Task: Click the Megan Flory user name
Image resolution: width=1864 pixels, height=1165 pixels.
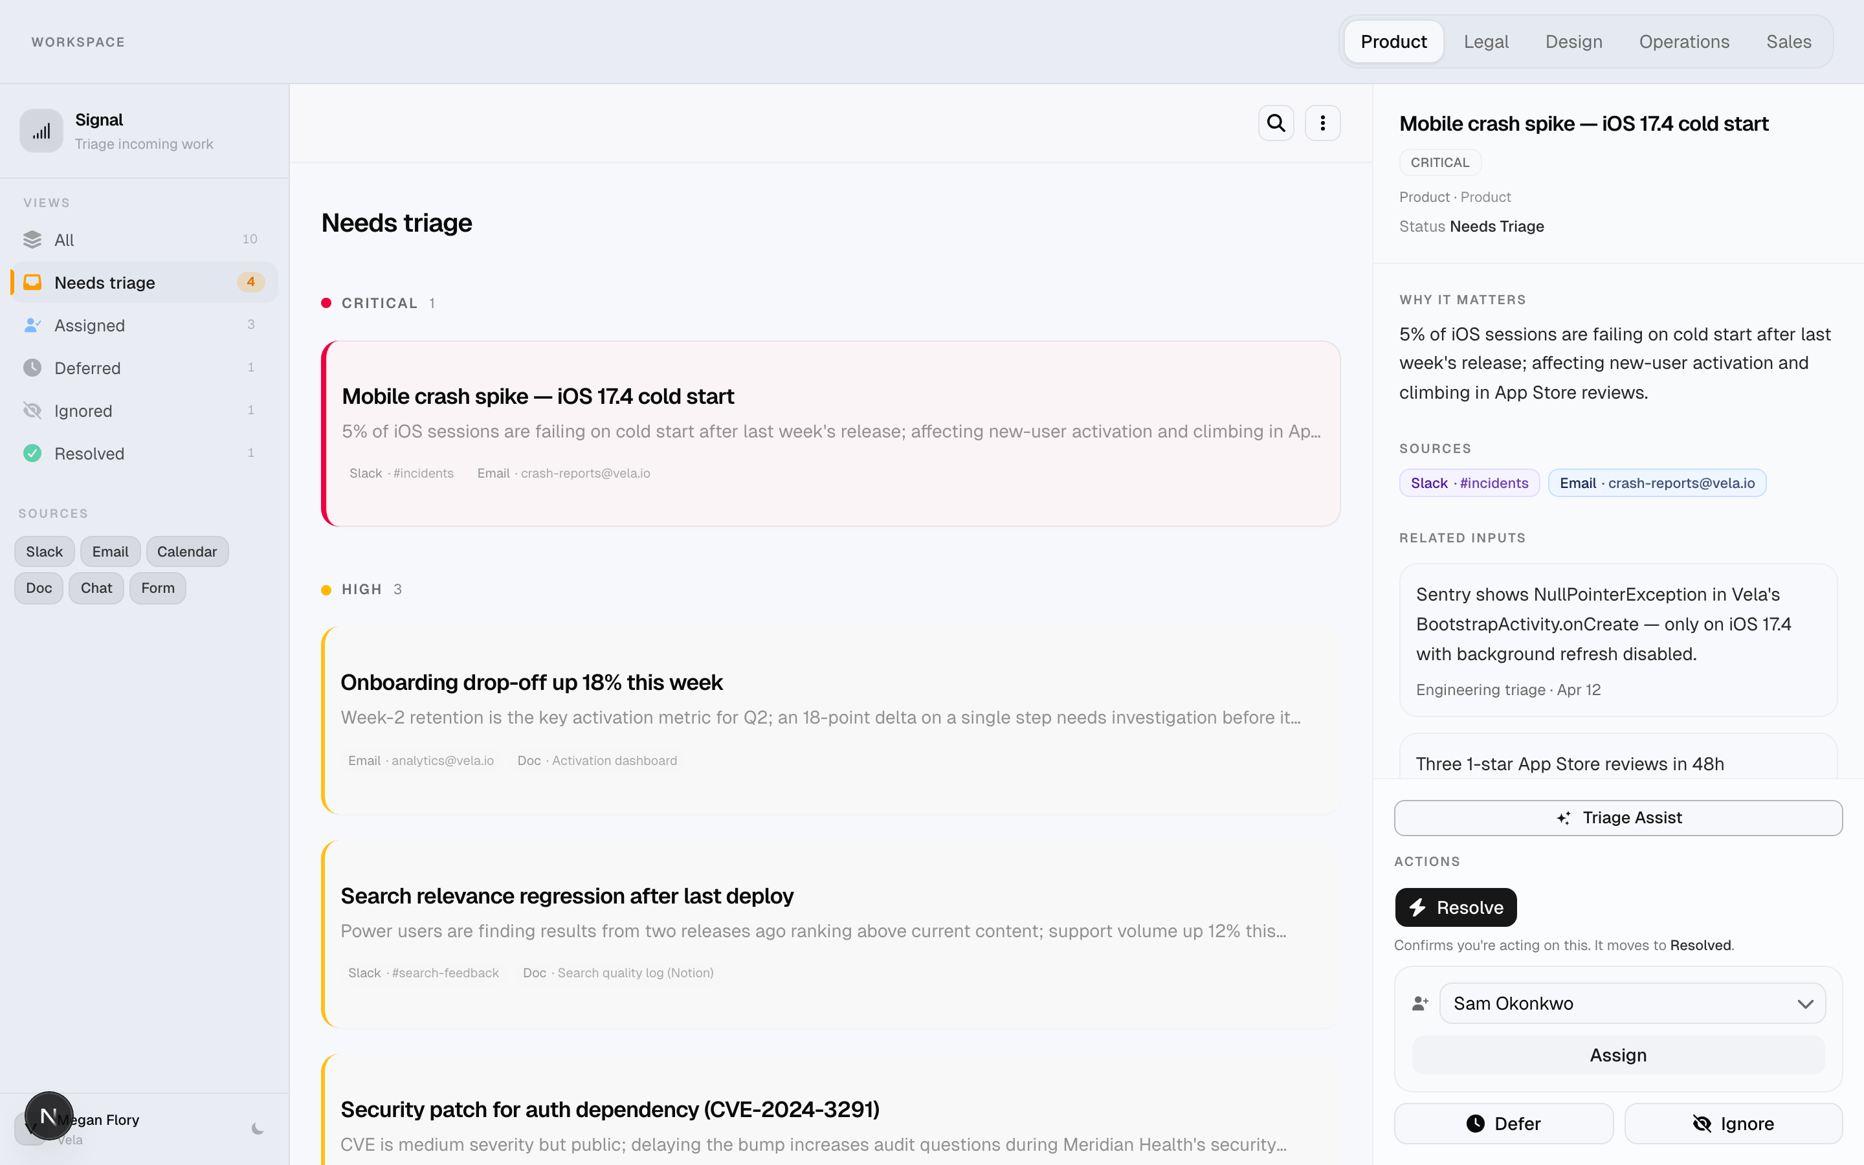Action: point(98,1120)
